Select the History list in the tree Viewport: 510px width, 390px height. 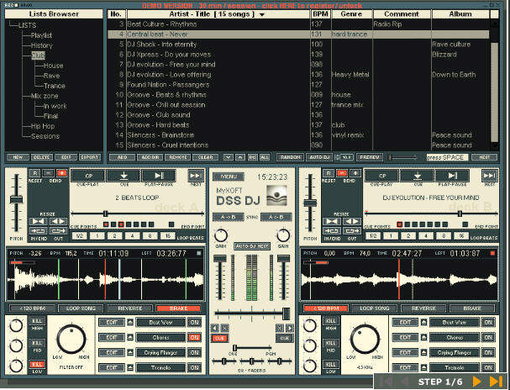click(42, 45)
